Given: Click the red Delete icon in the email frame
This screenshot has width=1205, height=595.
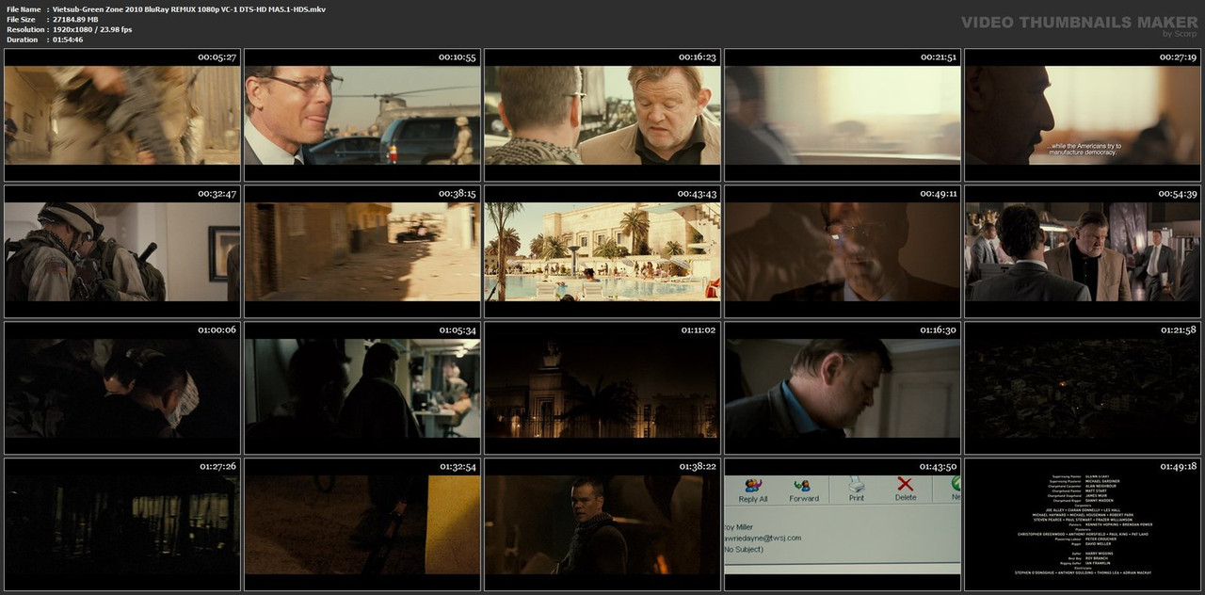Looking at the screenshot, I should [x=906, y=485].
